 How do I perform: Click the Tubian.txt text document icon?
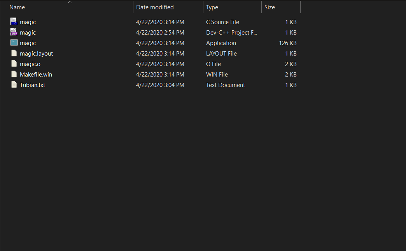[x=14, y=85]
